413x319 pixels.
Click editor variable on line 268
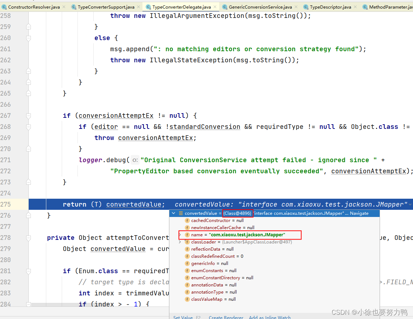tap(106, 127)
